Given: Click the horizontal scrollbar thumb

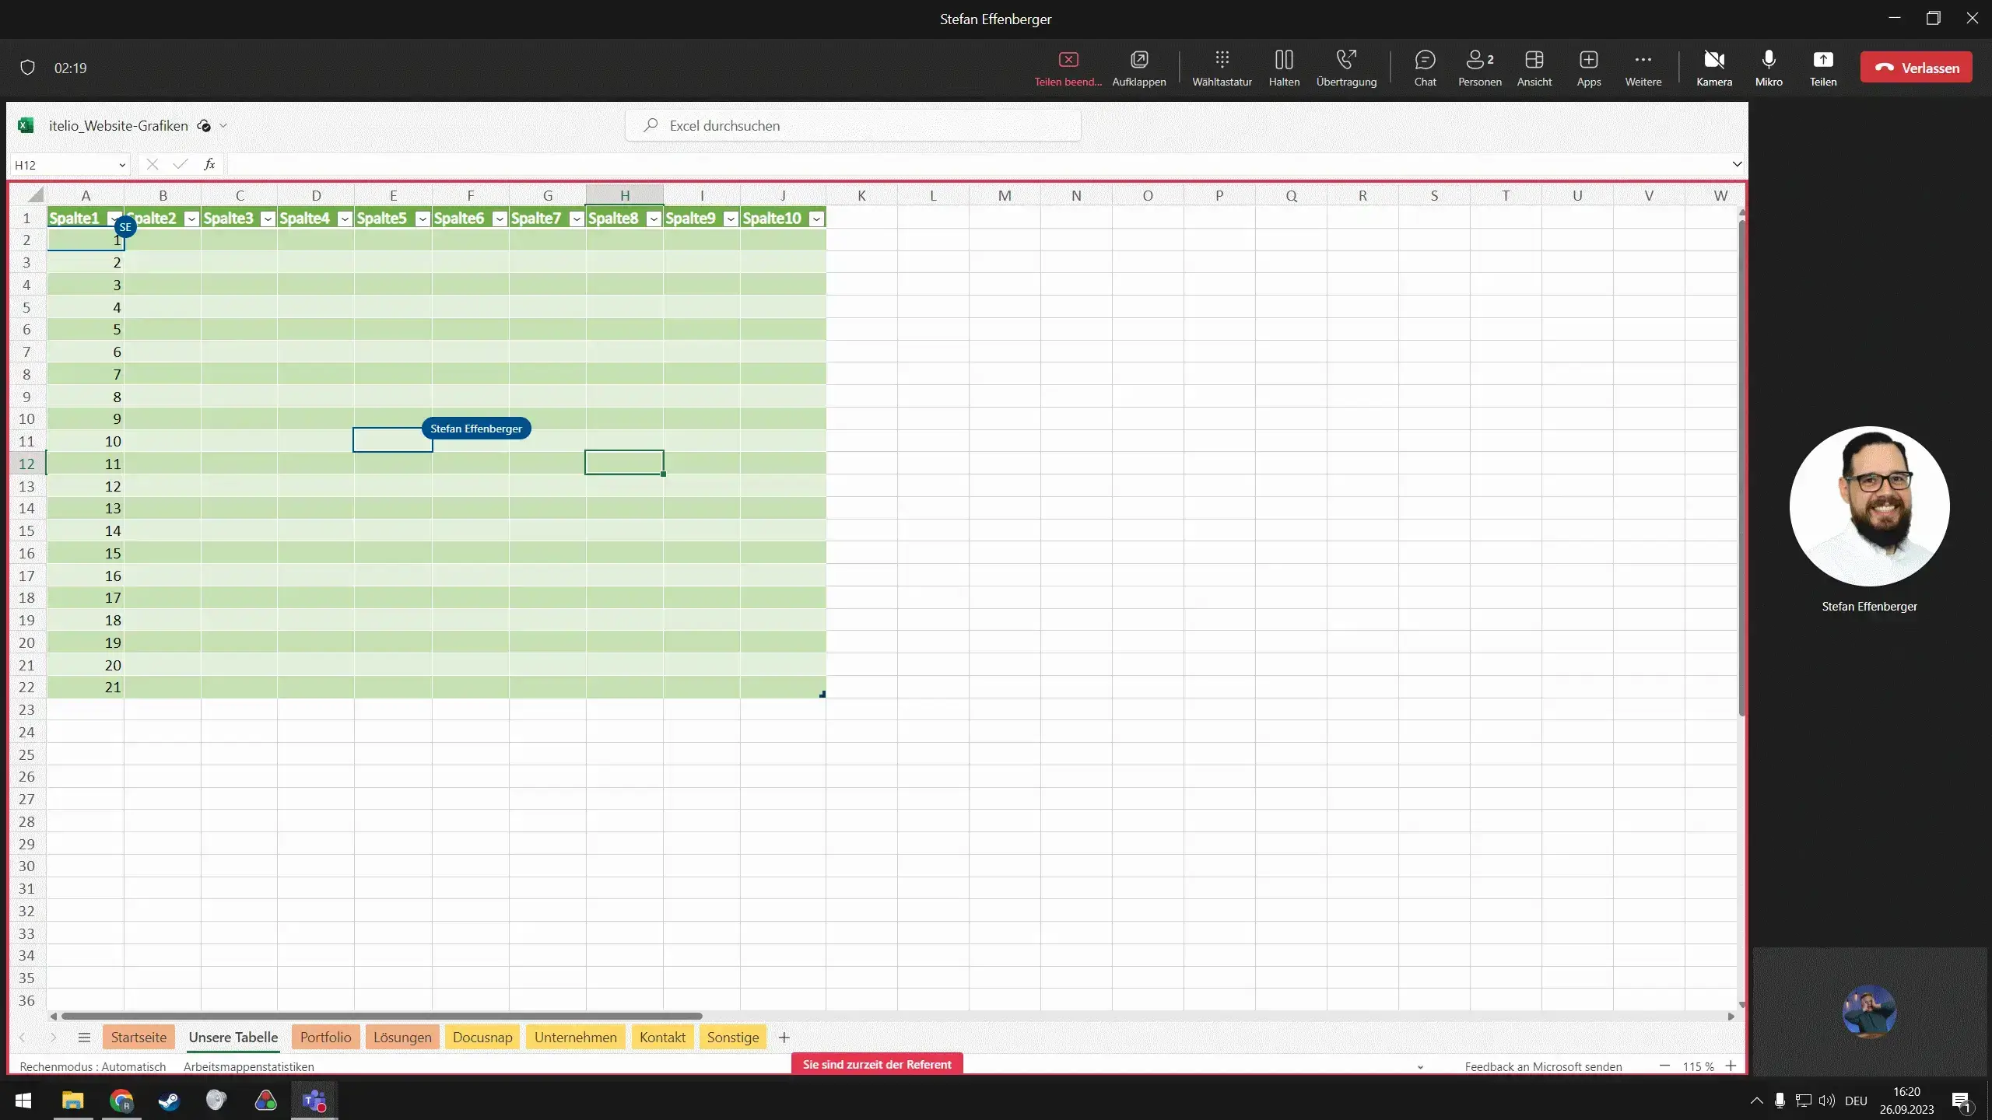Looking at the screenshot, I should [381, 1016].
